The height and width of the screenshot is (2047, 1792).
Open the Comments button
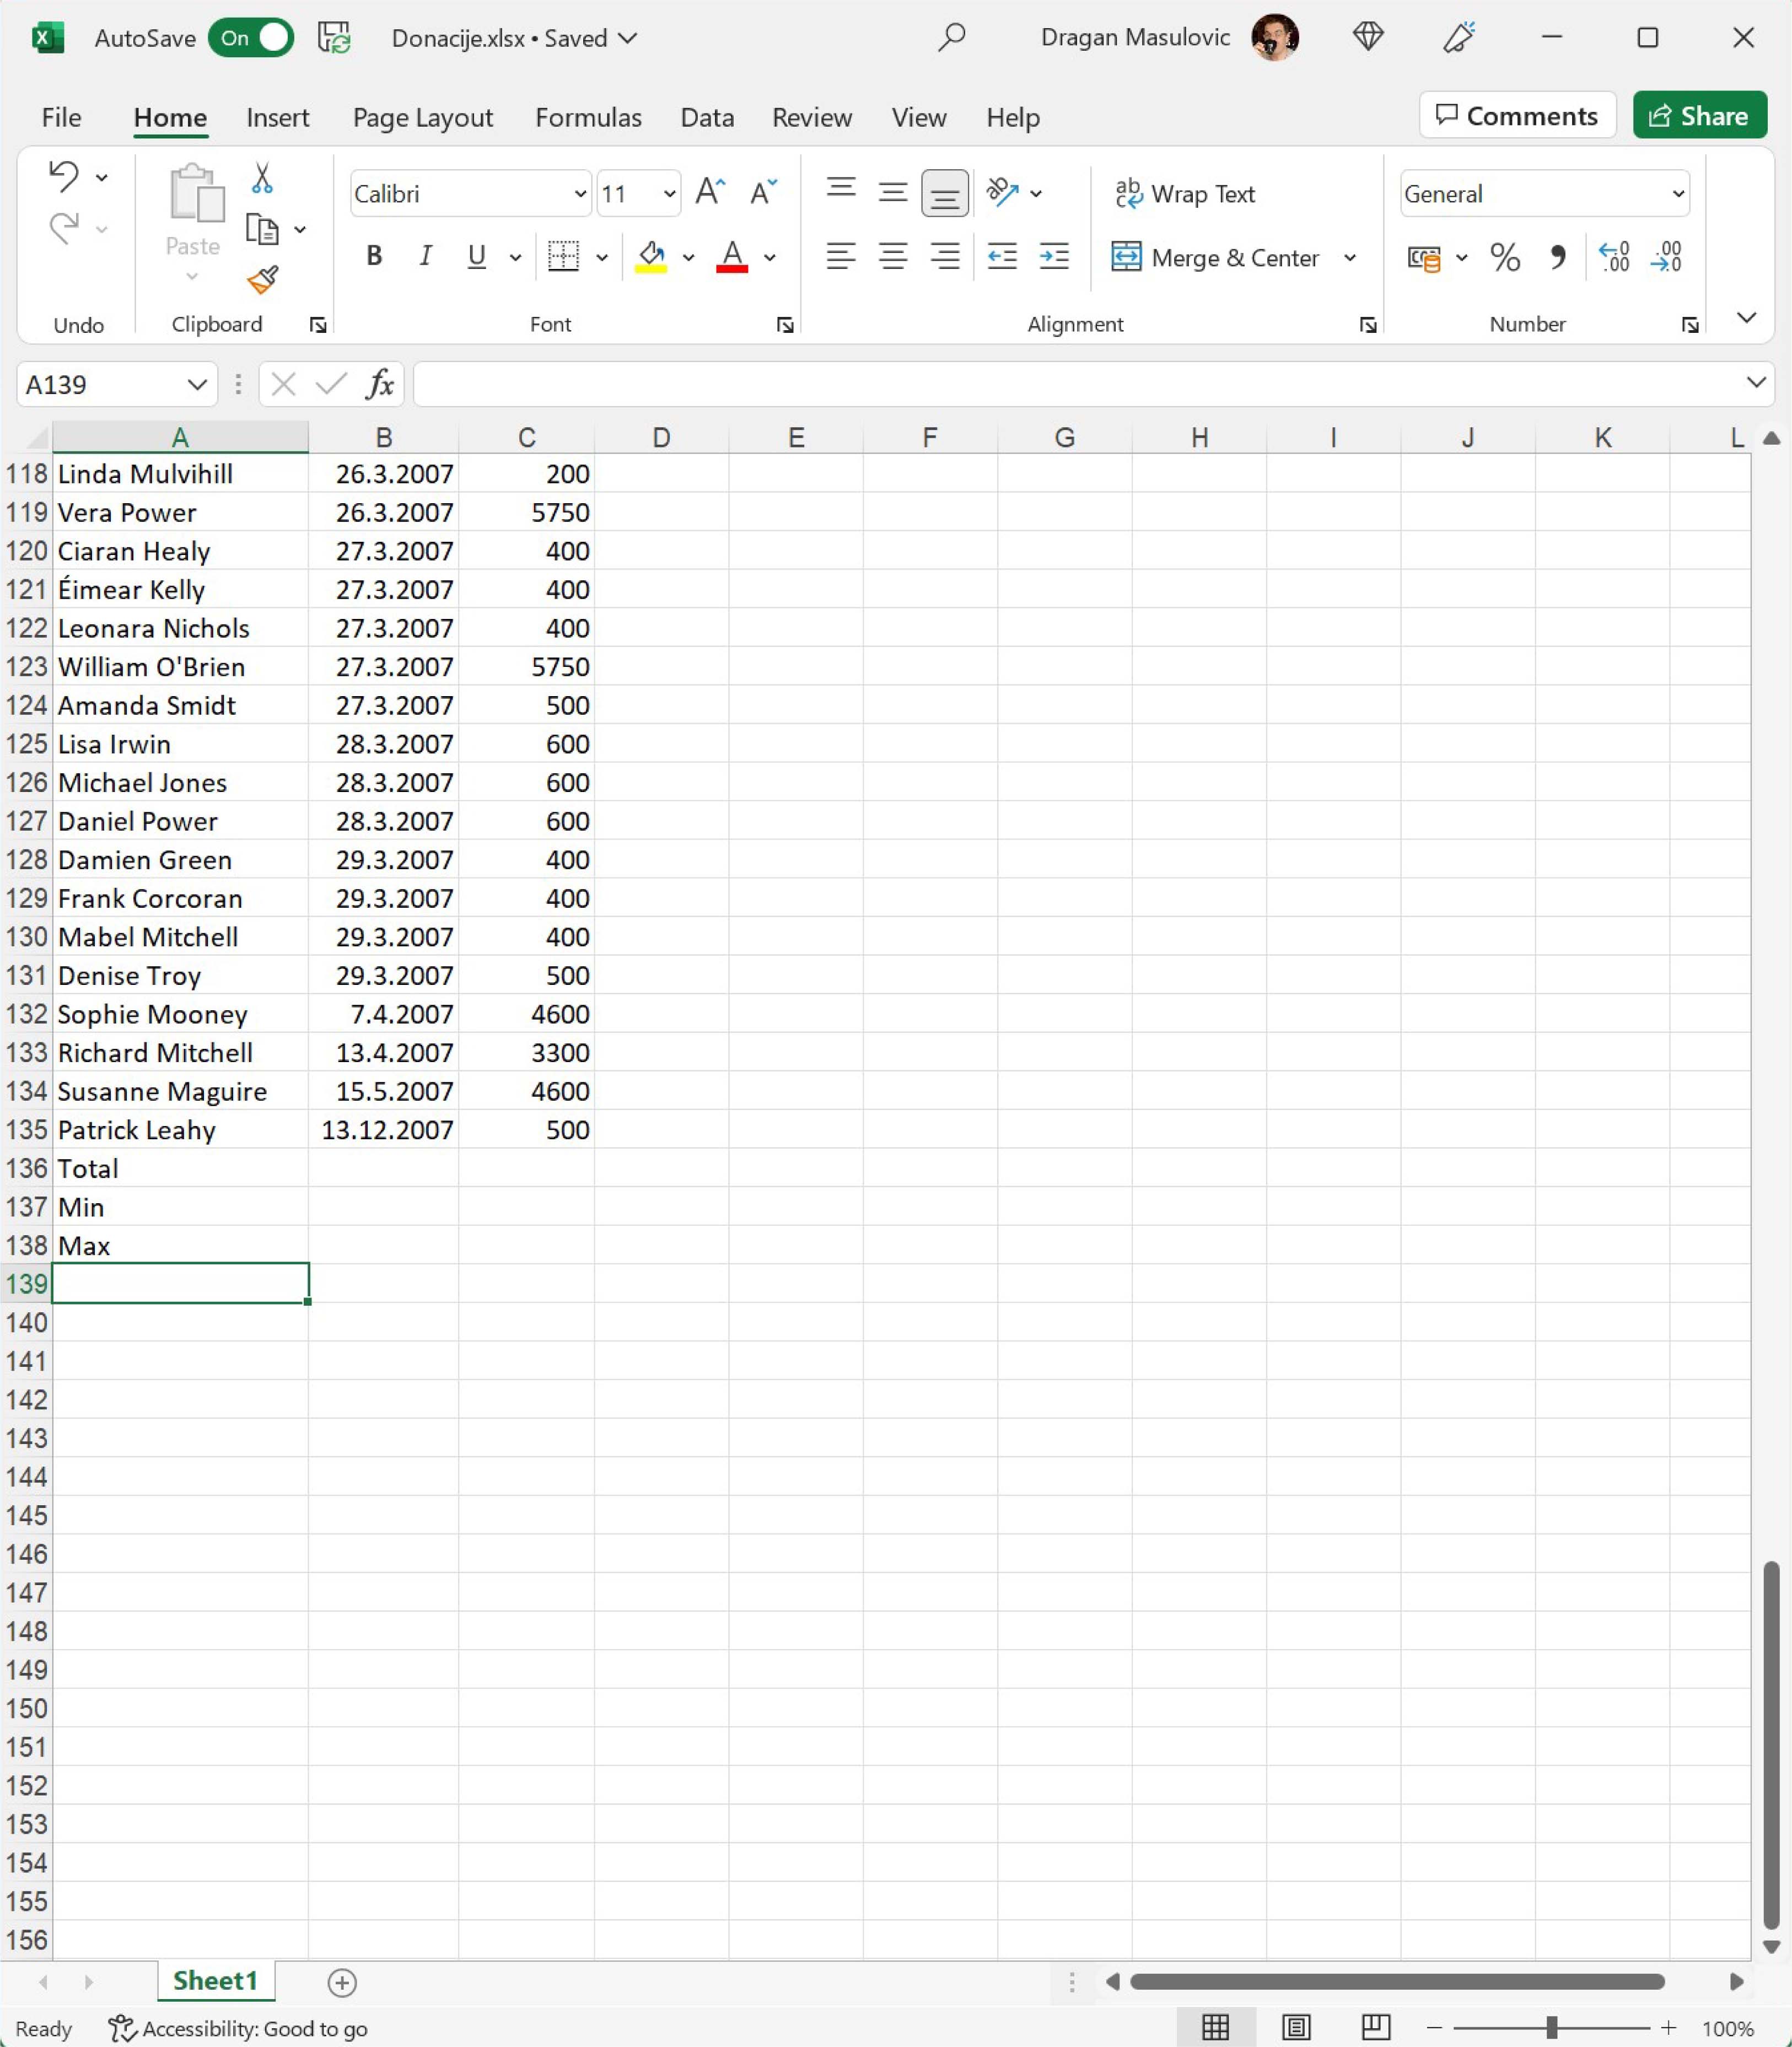[x=1517, y=116]
